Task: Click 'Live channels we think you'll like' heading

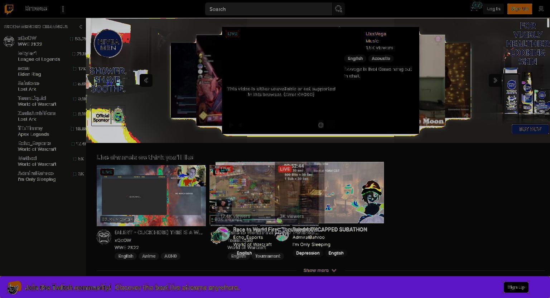Action: point(145,158)
